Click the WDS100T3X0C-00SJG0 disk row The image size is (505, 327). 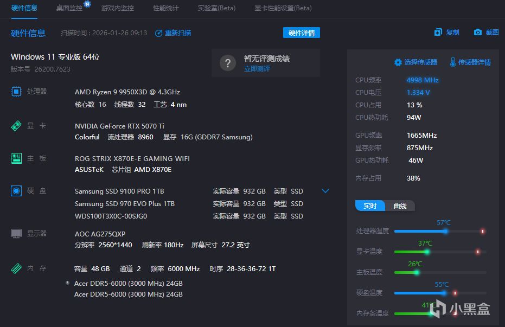(x=189, y=216)
